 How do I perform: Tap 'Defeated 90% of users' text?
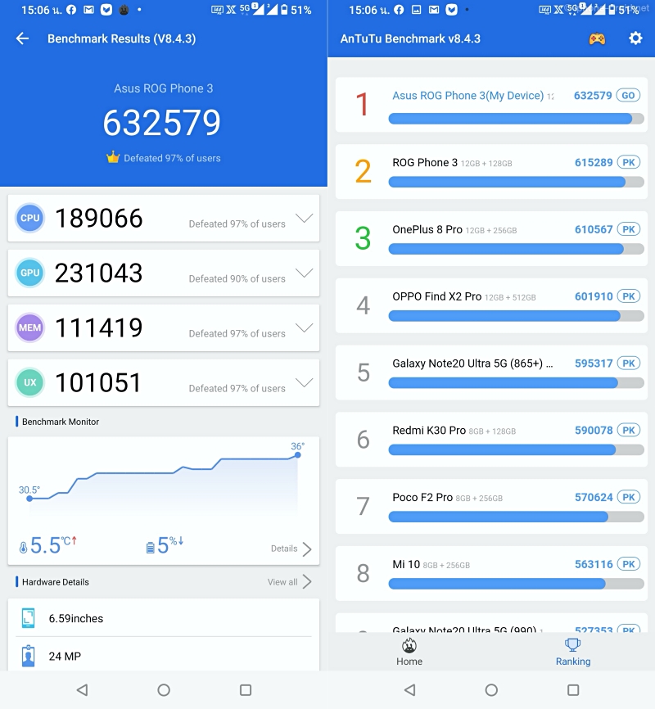pyautogui.click(x=237, y=278)
